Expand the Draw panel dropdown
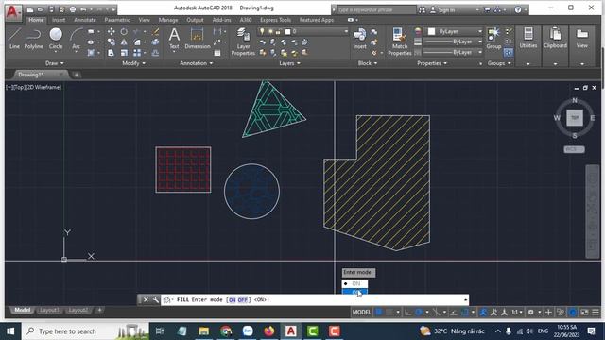The width and height of the screenshot is (605, 340). (x=55, y=63)
